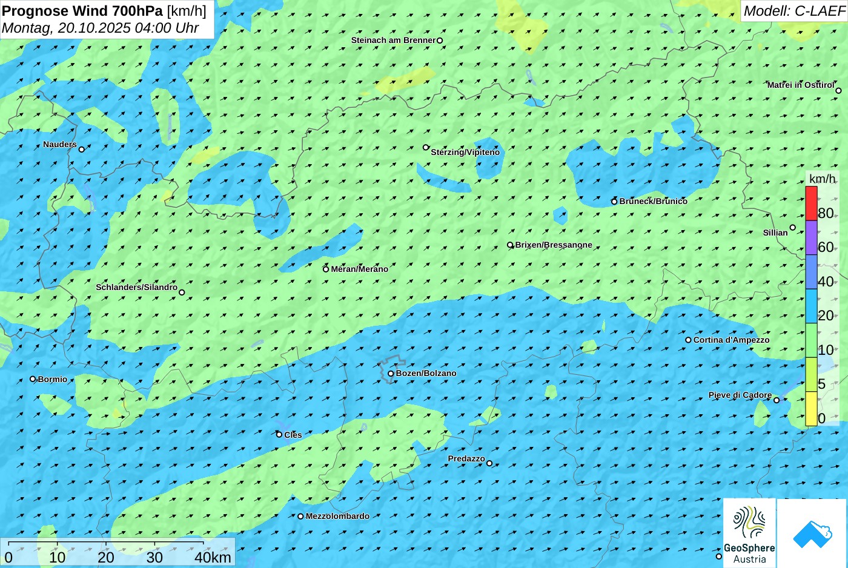
Task: Click the Bormio location marker
Action: click(33, 379)
